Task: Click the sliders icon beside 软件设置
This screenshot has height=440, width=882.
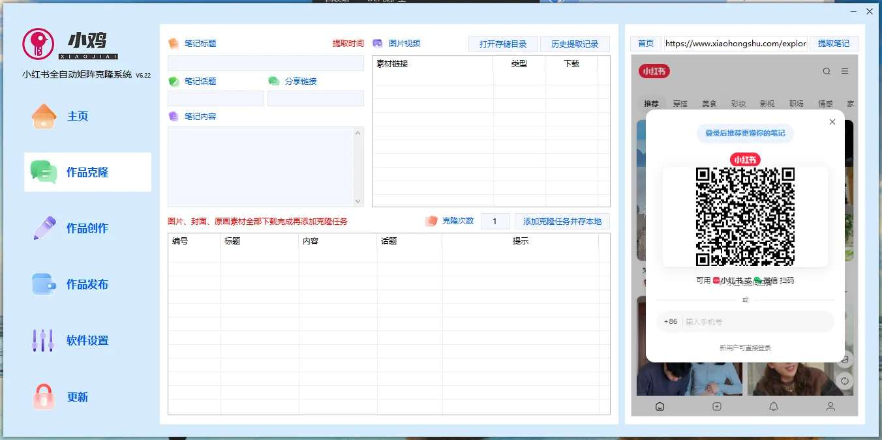Action: 43,340
